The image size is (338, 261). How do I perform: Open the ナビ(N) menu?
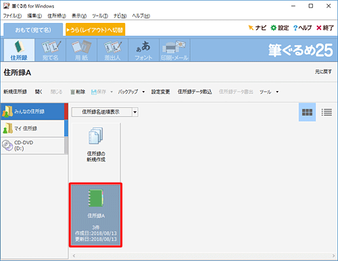pos(120,16)
